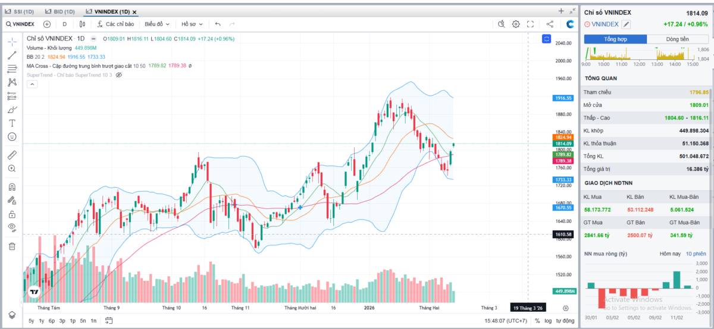Screen dimensions: 714x329
Task: Open chart settings gear
Action: coord(516,24)
